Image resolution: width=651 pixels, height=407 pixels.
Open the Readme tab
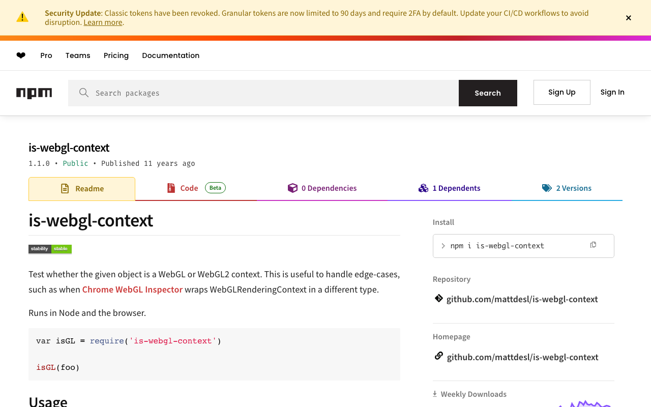click(x=82, y=189)
